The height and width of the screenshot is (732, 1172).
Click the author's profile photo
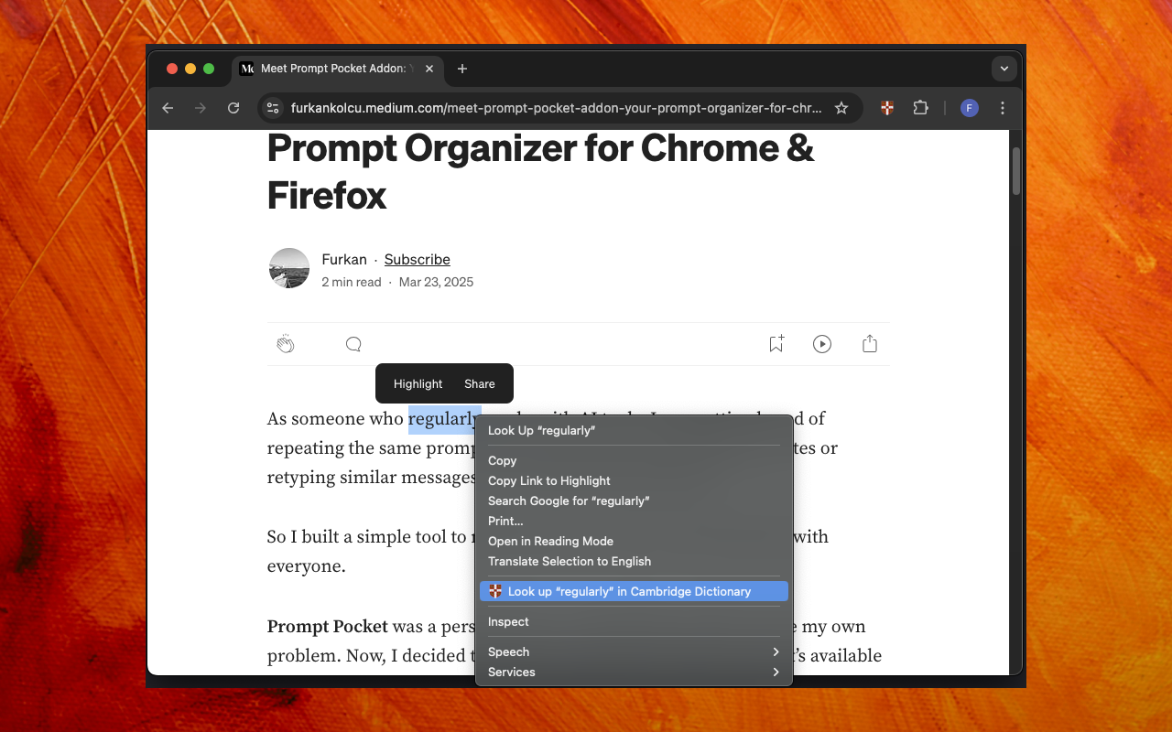click(289, 268)
